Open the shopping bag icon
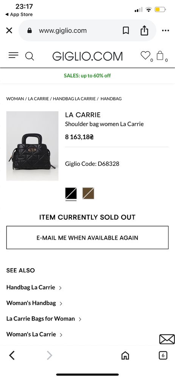Viewport: 175px width, 379px height. coord(160,55)
